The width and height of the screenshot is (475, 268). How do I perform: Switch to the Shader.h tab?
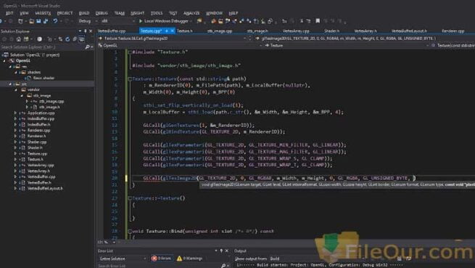[x=331, y=31]
